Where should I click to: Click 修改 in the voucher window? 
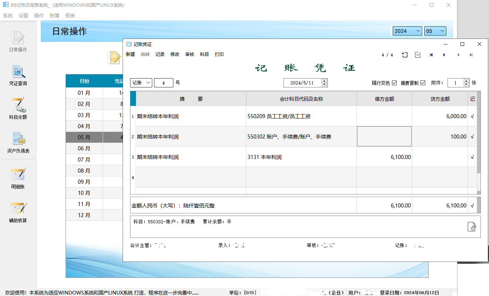coord(175,54)
